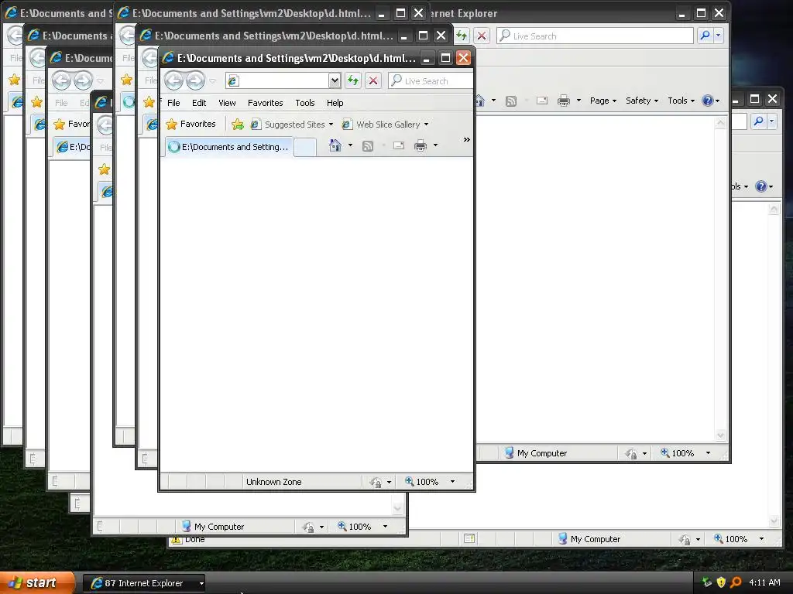Open Tools menu in front menu bar
This screenshot has height=594, width=793.
tap(305, 103)
